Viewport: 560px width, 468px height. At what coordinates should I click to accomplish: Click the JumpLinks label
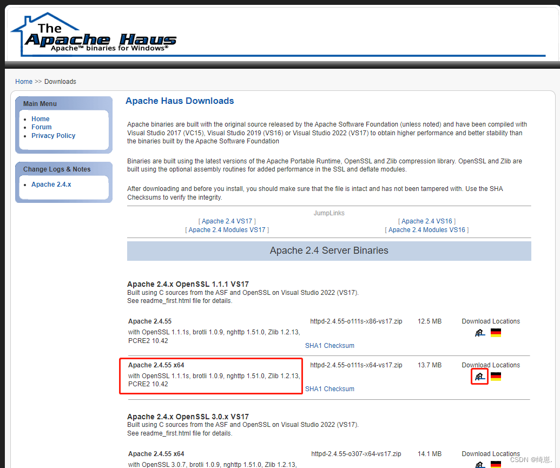pos(329,213)
